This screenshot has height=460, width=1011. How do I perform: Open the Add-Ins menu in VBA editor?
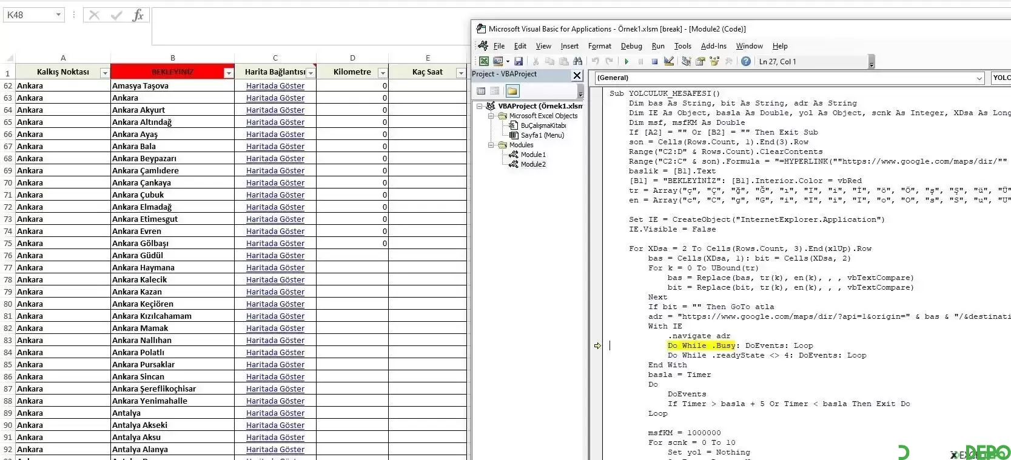[x=714, y=46]
